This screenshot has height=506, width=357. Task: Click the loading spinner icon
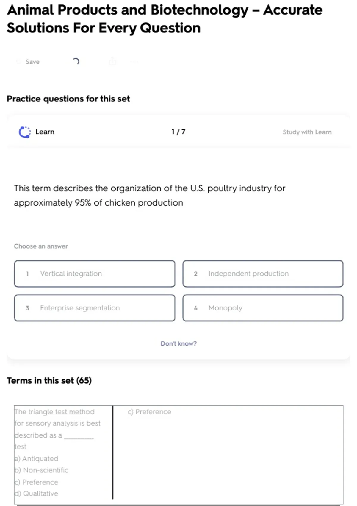tap(76, 61)
